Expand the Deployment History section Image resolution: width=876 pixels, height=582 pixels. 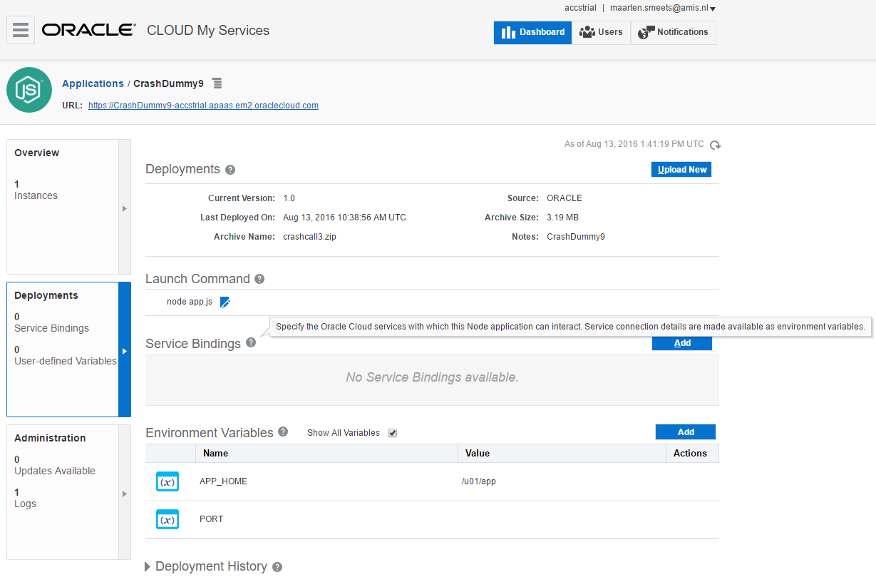click(147, 566)
